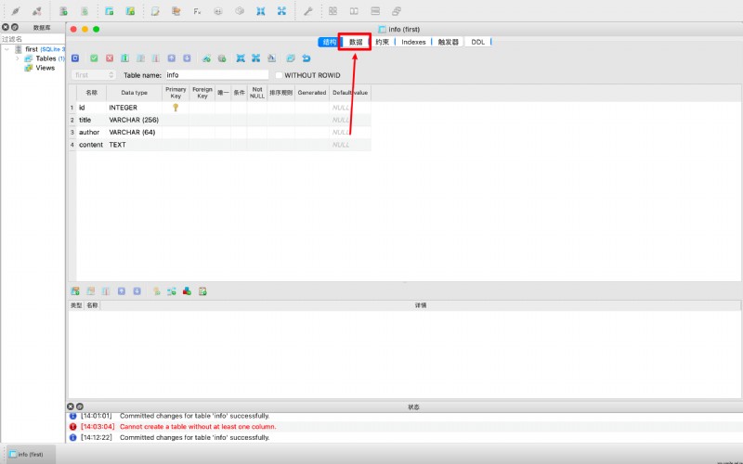Click the refresh structure icon in table toolbar
743x464 pixels.
point(75,58)
